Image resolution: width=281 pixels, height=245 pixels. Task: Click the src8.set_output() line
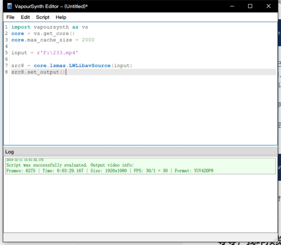click(38, 72)
